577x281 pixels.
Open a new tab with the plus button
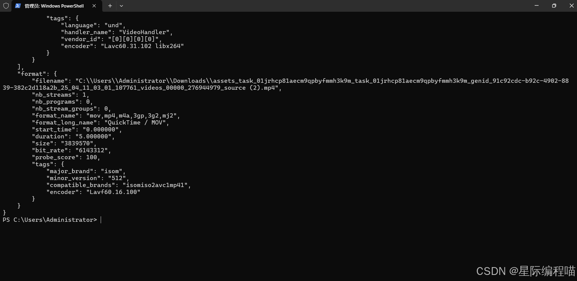click(110, 6)
